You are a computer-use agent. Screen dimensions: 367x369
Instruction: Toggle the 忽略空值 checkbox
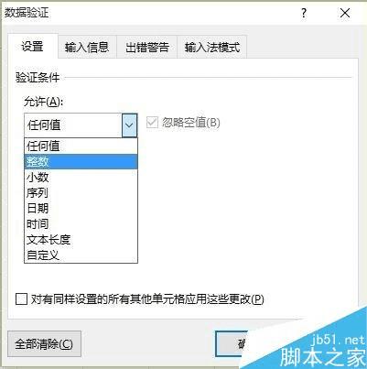pos(152,123)
